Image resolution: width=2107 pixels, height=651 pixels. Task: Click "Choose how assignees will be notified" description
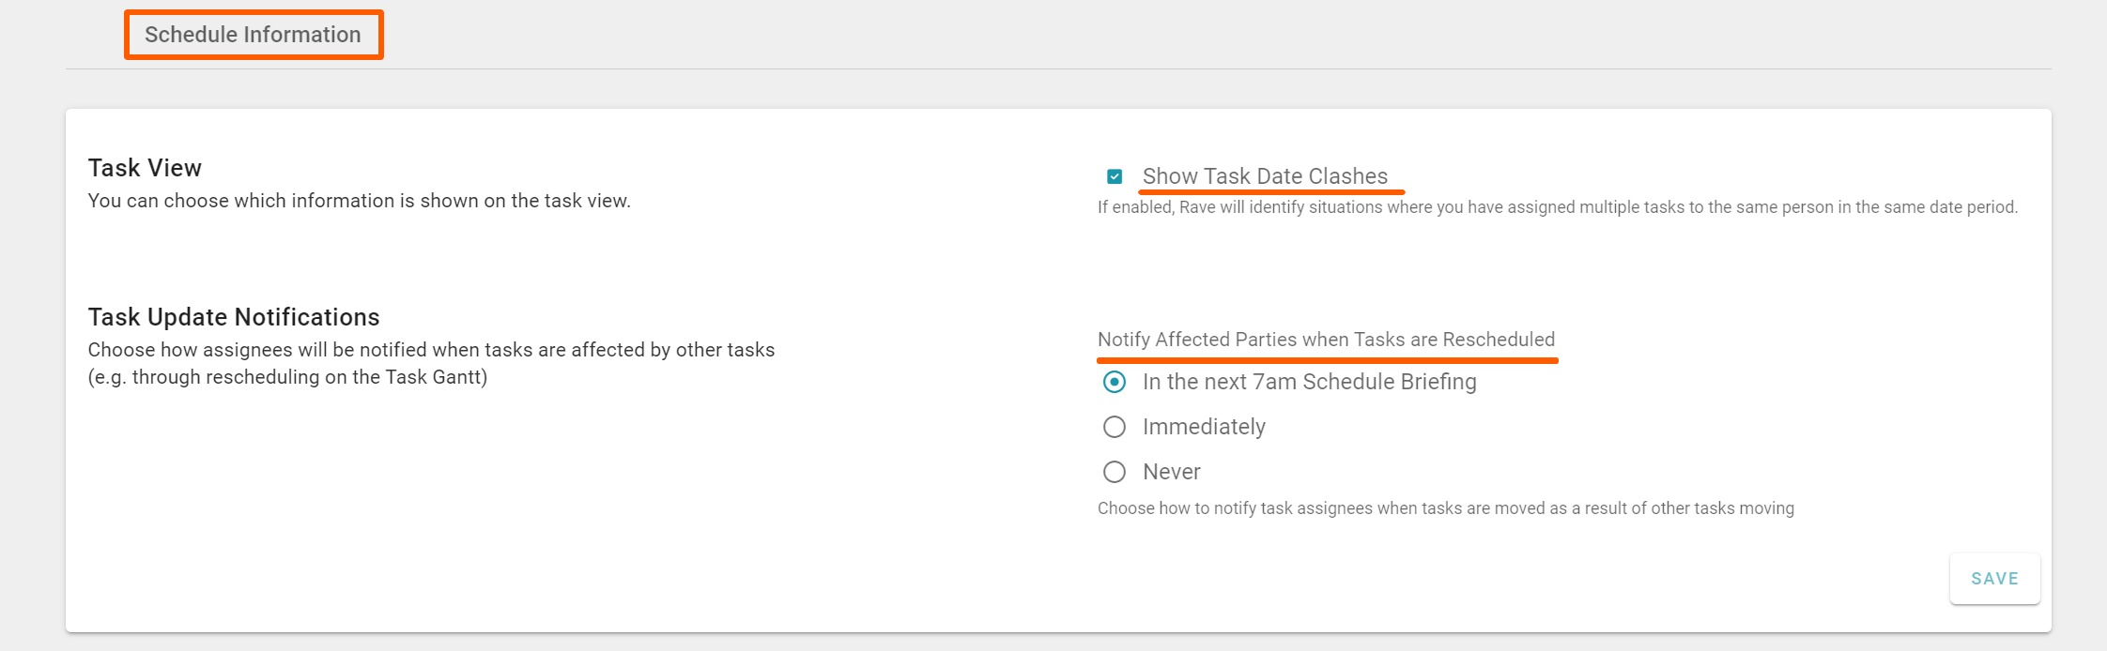click(x=431, y=350)
